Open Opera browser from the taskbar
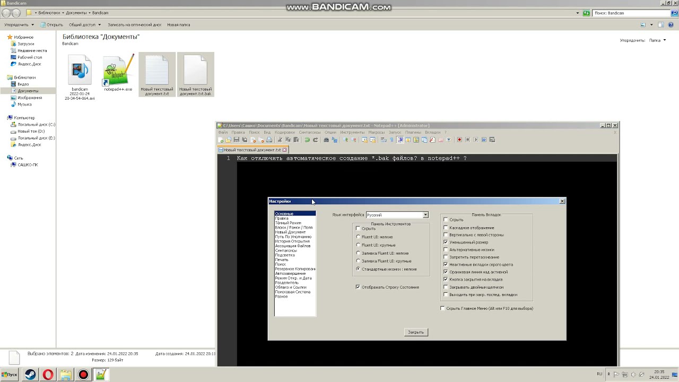Screen dimensions: 679x382 [48, 375]
